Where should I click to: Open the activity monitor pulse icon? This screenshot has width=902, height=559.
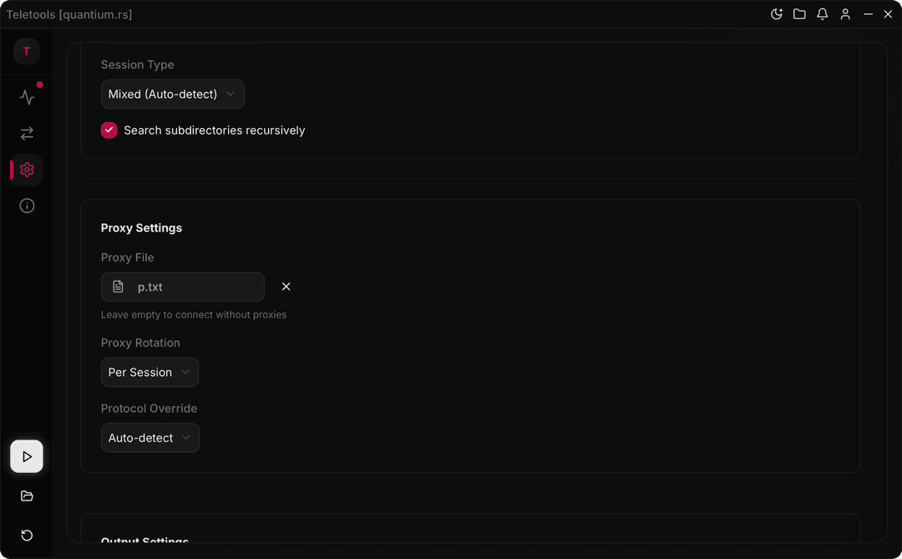[27, 97]
